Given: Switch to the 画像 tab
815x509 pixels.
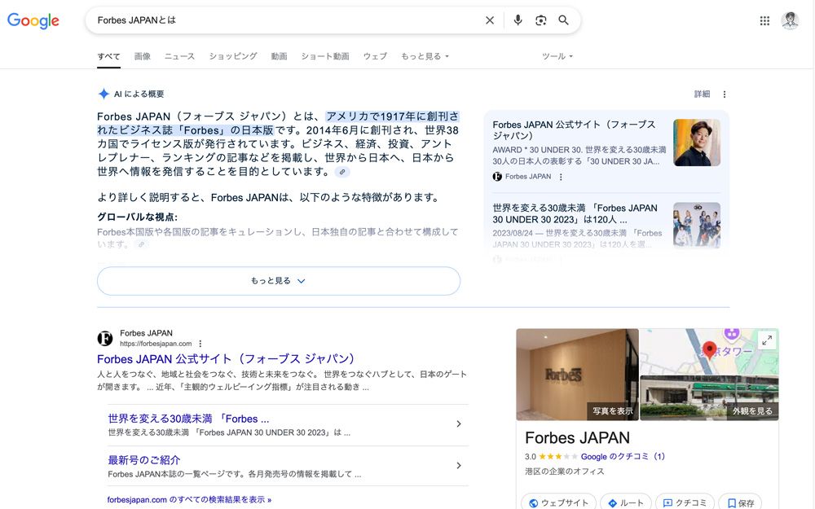Looking at the screenshot, I should 143,56.
